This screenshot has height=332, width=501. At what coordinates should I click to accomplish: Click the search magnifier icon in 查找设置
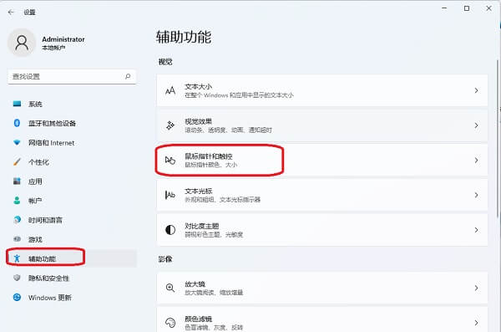(128, 76)
